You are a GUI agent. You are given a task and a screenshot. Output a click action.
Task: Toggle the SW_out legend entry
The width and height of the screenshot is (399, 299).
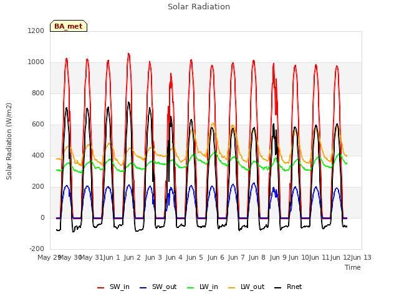click(x=158, y=287)
